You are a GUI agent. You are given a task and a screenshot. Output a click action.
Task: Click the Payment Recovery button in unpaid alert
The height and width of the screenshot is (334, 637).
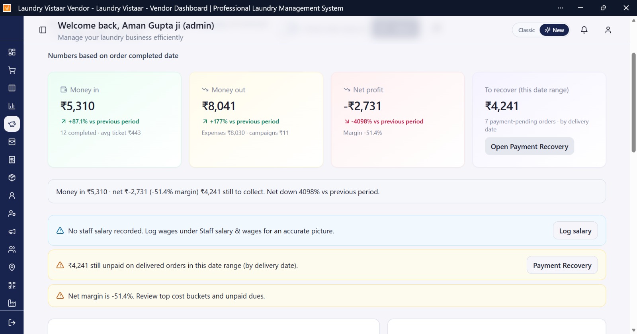pyautogui.click(x=562, y=266)
